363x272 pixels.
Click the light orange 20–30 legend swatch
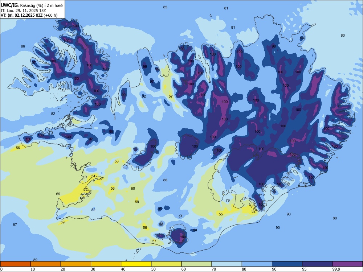point(76,264)
